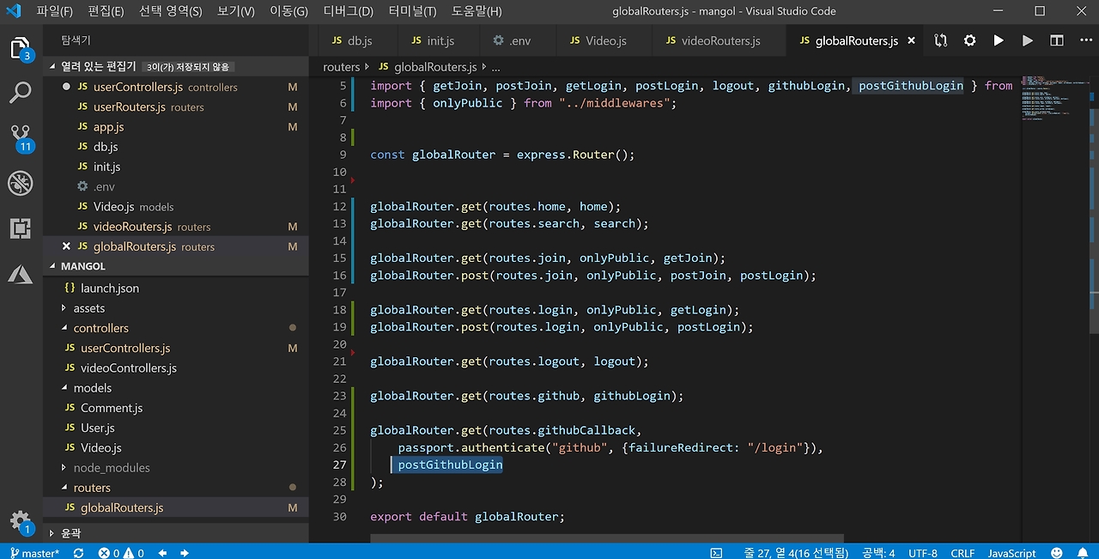Close the globalRouters.js editor tab
The image size is (1099, 559).
[911, 40]
